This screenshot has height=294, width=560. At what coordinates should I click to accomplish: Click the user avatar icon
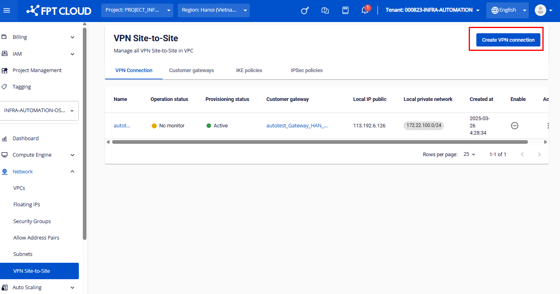540,10
